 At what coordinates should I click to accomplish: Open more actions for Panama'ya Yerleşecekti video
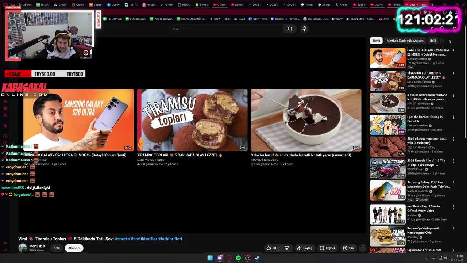454,229
